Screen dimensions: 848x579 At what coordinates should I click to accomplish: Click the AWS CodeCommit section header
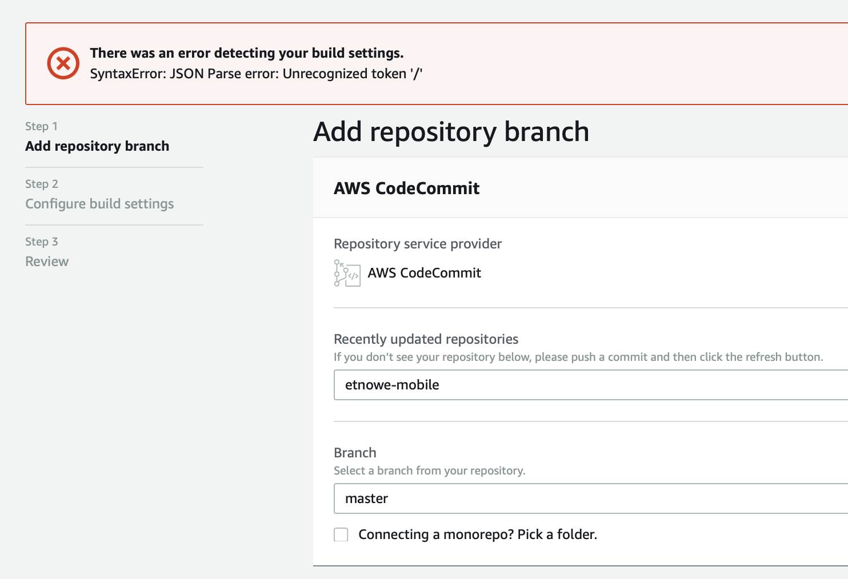point(407,188)
